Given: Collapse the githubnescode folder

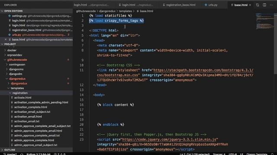Looking at the screenshot, I should pyautogui.click(x=17, y=60).
